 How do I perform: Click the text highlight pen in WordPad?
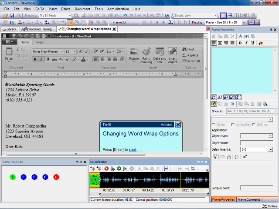(74, 59)
